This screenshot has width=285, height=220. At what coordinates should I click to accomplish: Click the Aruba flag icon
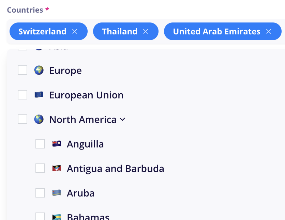(57, 193)
